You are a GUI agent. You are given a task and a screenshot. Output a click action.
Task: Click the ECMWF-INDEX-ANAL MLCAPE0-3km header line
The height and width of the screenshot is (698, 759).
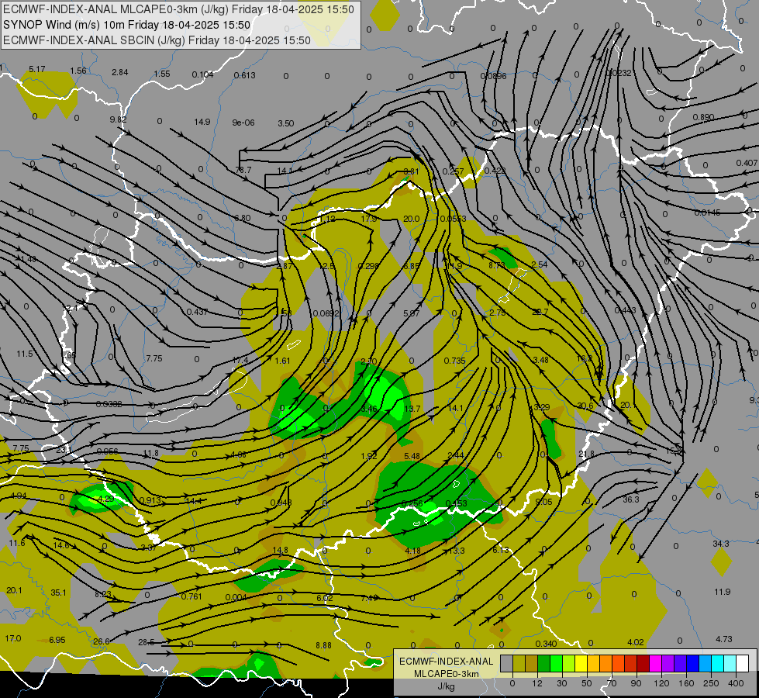point(178,9)
